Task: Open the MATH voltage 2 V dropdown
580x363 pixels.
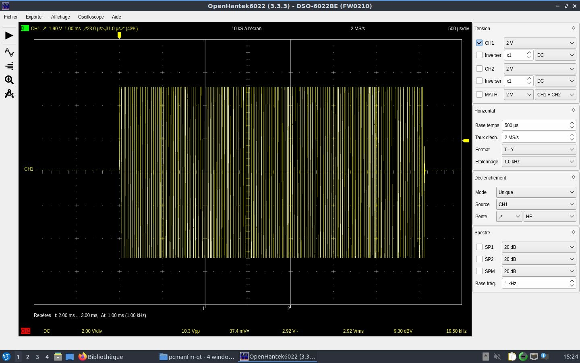Action: point(519,94)
